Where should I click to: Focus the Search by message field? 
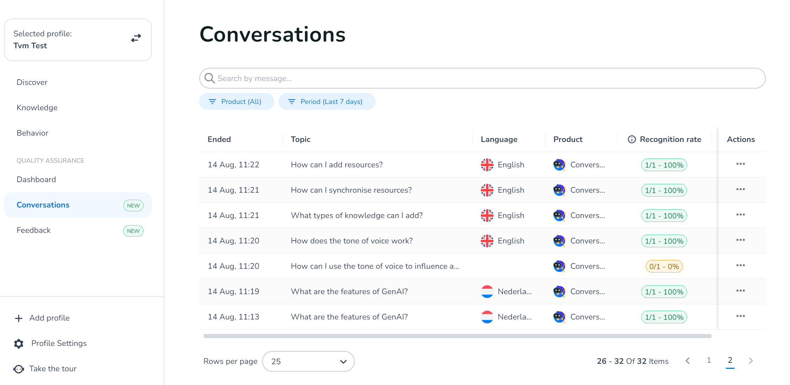click(482, 78)
